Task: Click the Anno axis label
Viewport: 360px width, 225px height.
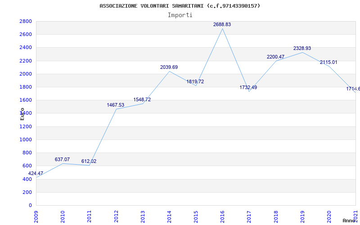Action: (x=349, y=220)
